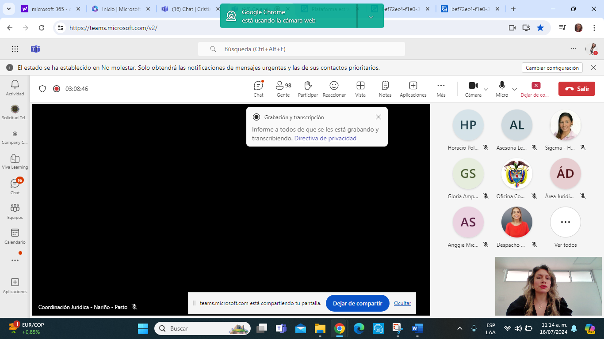Dismiss the No molestar status banner

coord(593,68)
